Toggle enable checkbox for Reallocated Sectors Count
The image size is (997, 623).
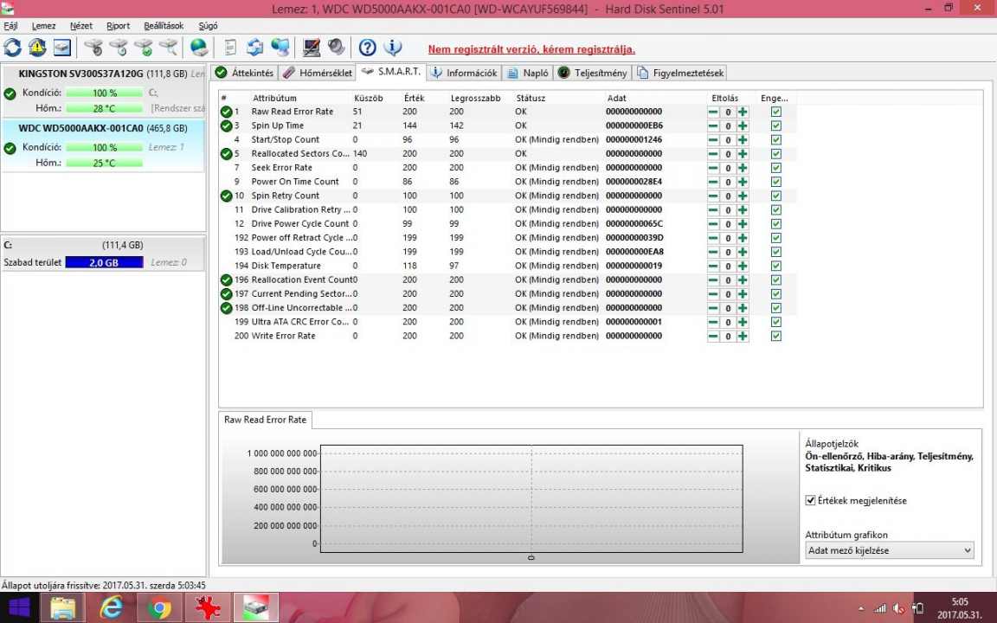pos(775,154)
